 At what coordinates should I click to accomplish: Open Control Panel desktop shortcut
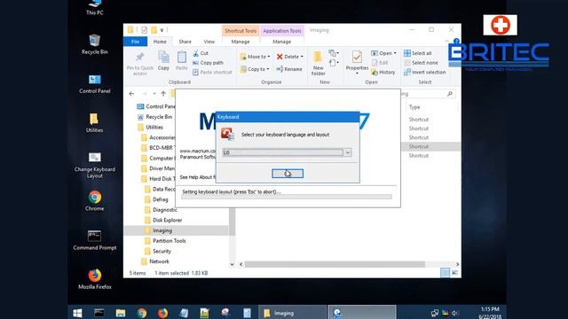95,84
